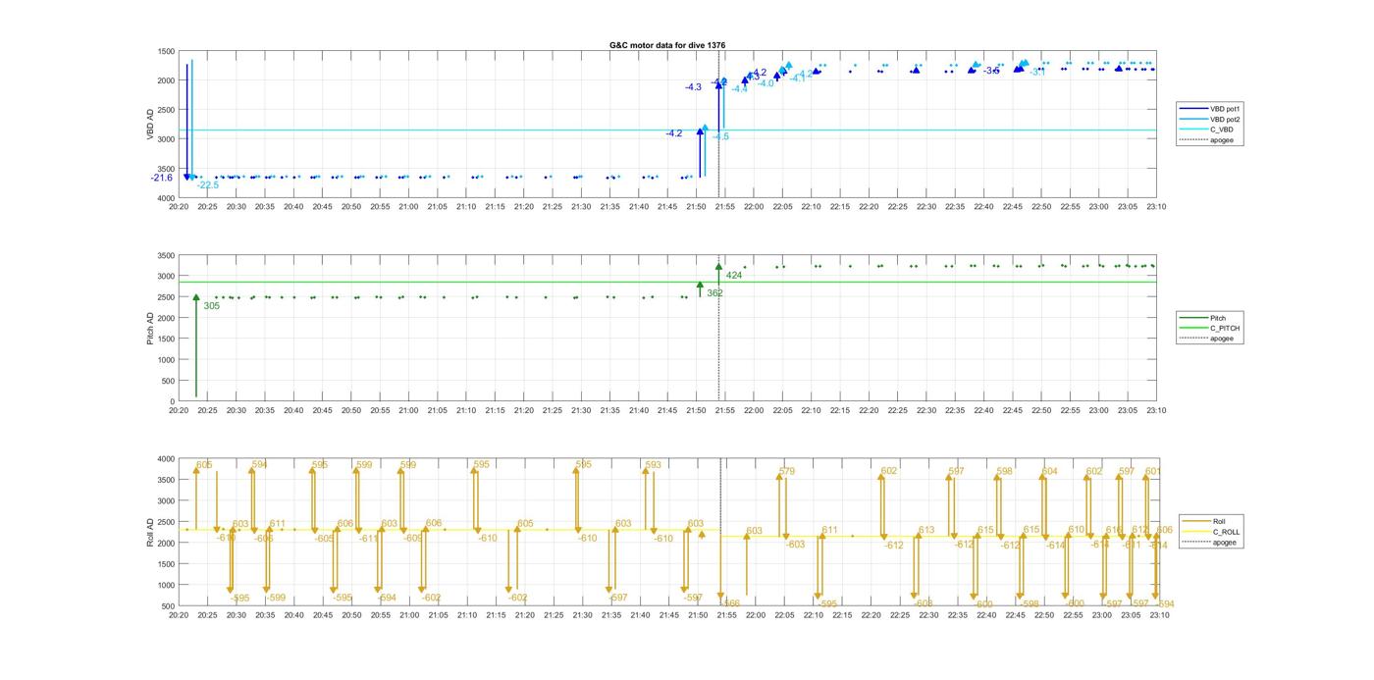Click the '-566' roll data label
Screen dimensions: 1374x680
(728, 603)
